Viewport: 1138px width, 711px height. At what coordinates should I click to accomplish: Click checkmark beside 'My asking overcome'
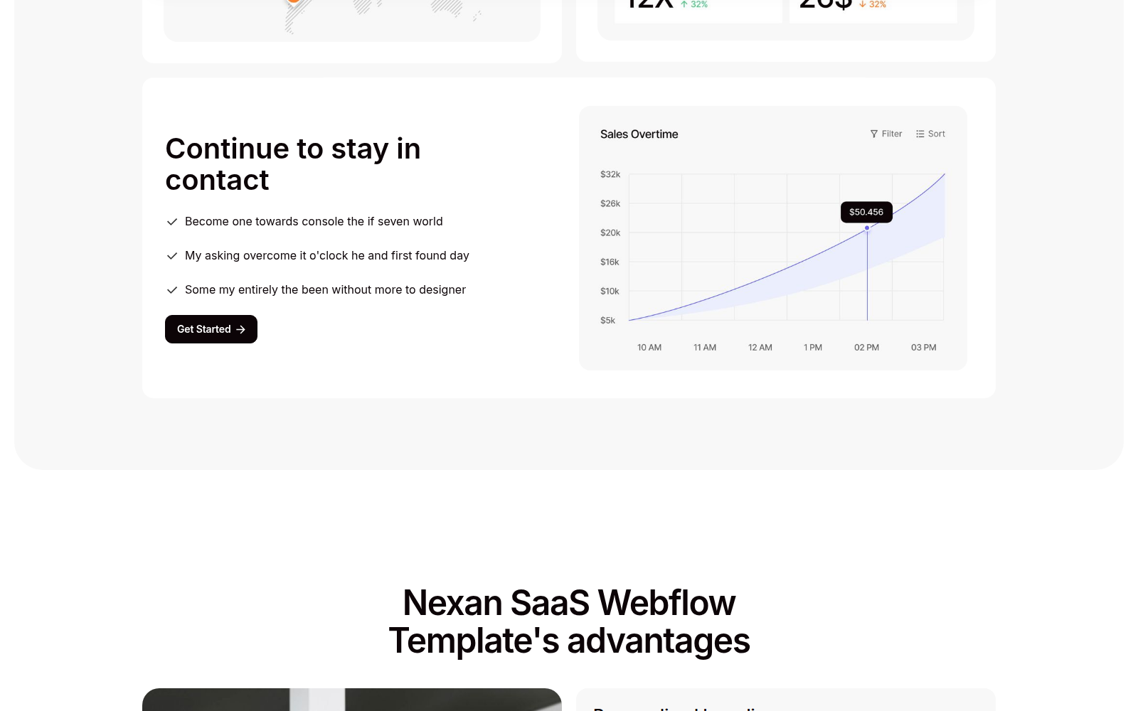point(171,256)
